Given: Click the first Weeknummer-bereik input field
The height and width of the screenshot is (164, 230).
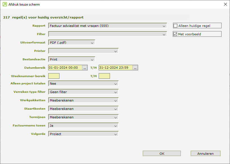Looking at the screenshot, I should coord(54,76).
